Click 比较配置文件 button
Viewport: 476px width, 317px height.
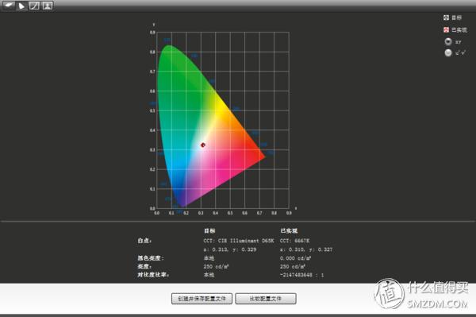(266, 299)
